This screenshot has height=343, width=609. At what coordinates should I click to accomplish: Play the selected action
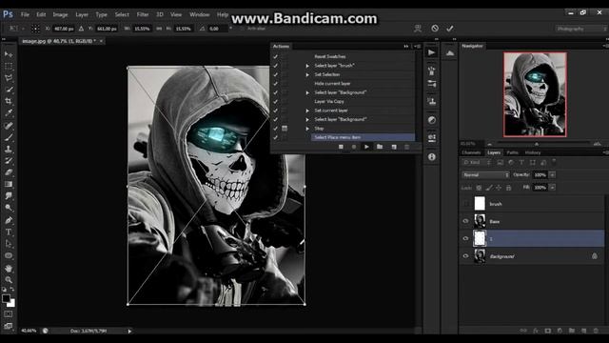click(x=366, y=147)
